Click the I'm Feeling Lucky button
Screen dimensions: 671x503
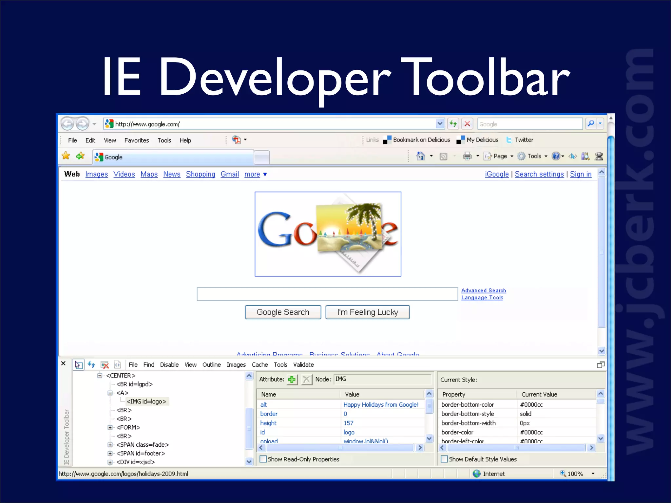click(368, 312)
